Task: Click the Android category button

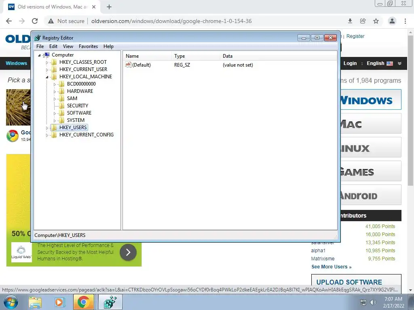Action: pyautogui.click(x=371, y=195)
